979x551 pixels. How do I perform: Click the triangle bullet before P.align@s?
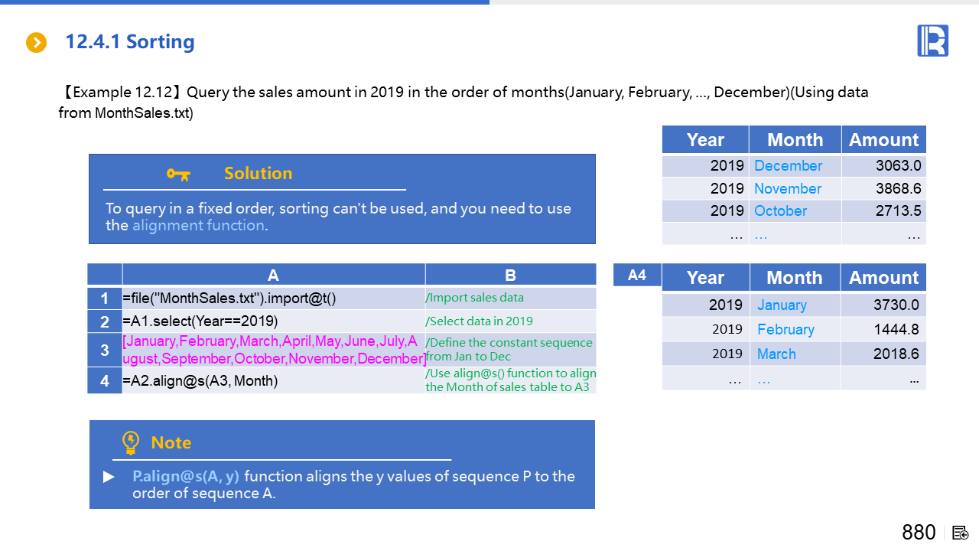point(109,477)
